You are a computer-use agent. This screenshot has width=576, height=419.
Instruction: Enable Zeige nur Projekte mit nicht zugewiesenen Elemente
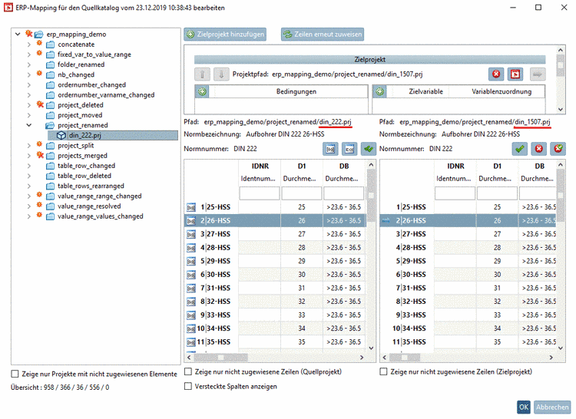coord(15,374)
